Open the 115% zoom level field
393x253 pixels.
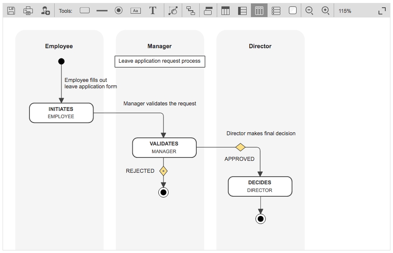(345, 11)
